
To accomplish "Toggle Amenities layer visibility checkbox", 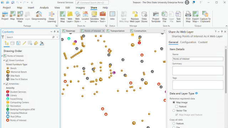I will (x=7, y=84).
